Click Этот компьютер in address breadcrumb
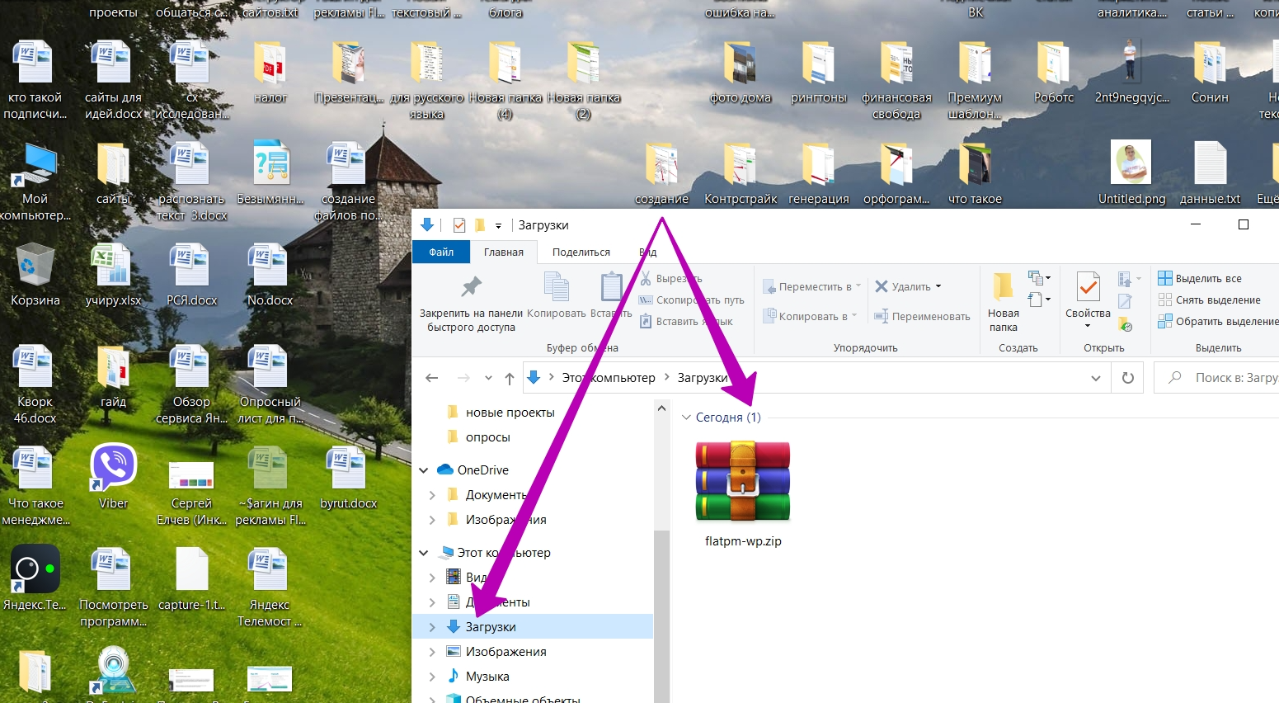This screenshot has height=703, width=1279. (609, 378)
